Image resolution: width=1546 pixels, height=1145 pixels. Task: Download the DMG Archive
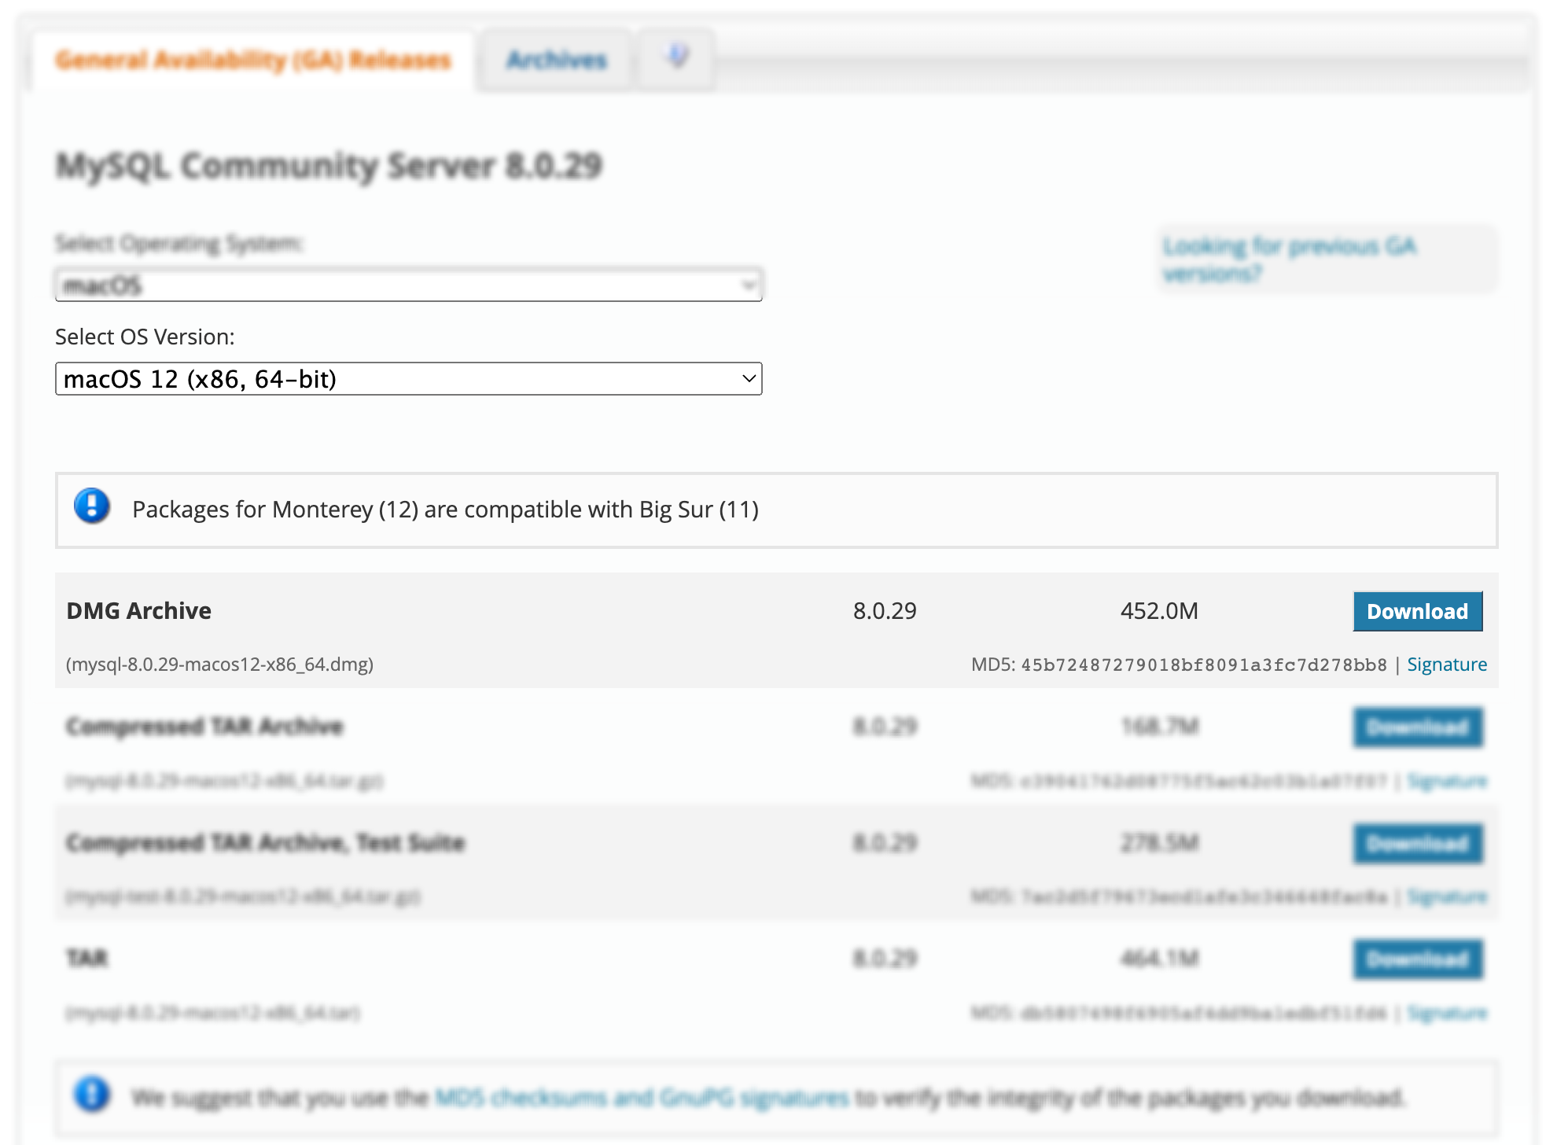(1417, 611)
